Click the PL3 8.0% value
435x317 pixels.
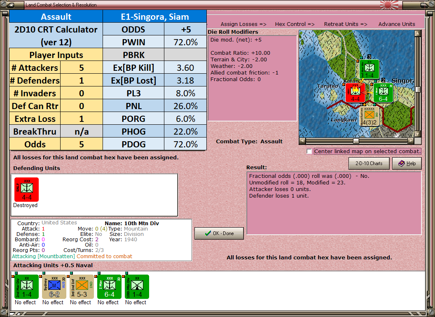185,93
